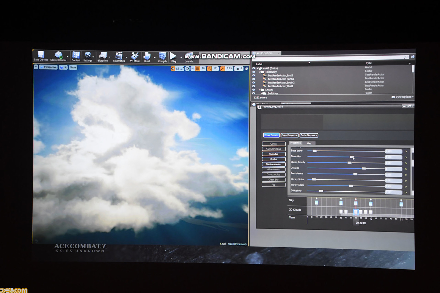Switch to the World Outliner tab

(267, 53)
